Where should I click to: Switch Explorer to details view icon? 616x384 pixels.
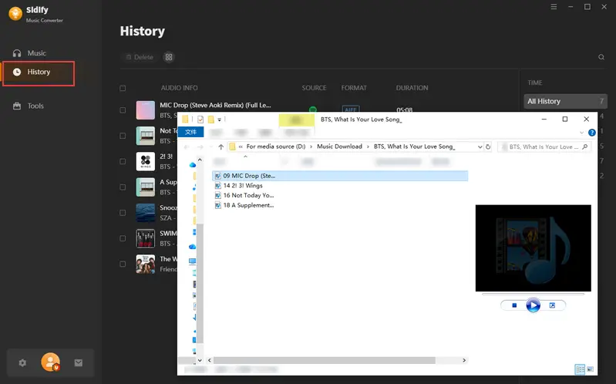tap(580, 369)
